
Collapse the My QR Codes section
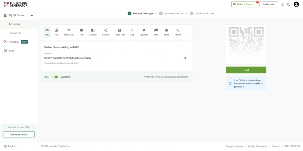click(32, 15)
